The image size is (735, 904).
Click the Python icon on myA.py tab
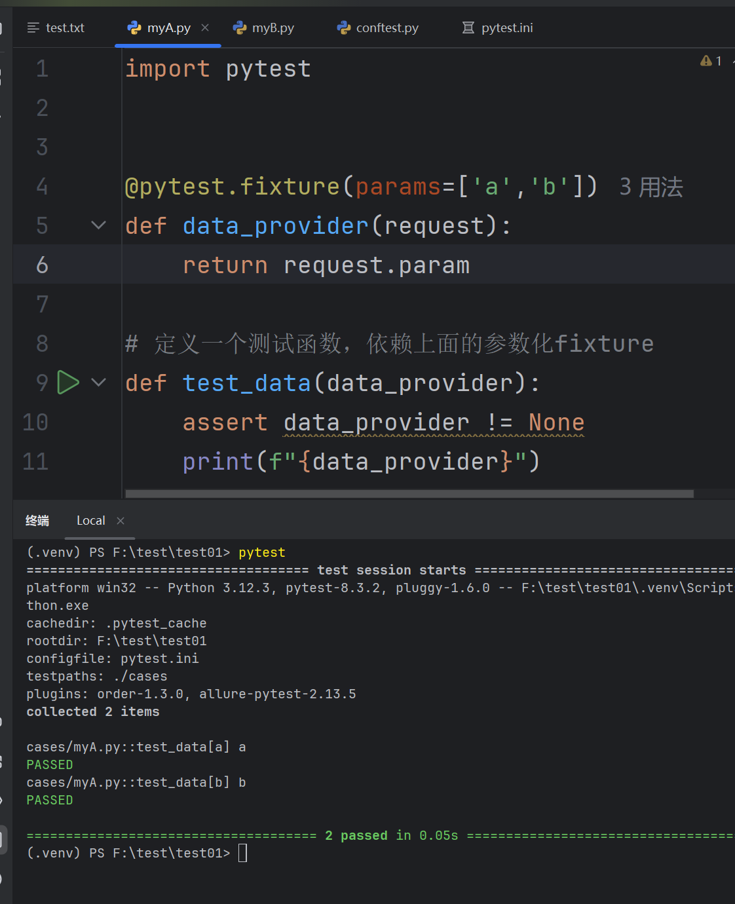(134, 28)
